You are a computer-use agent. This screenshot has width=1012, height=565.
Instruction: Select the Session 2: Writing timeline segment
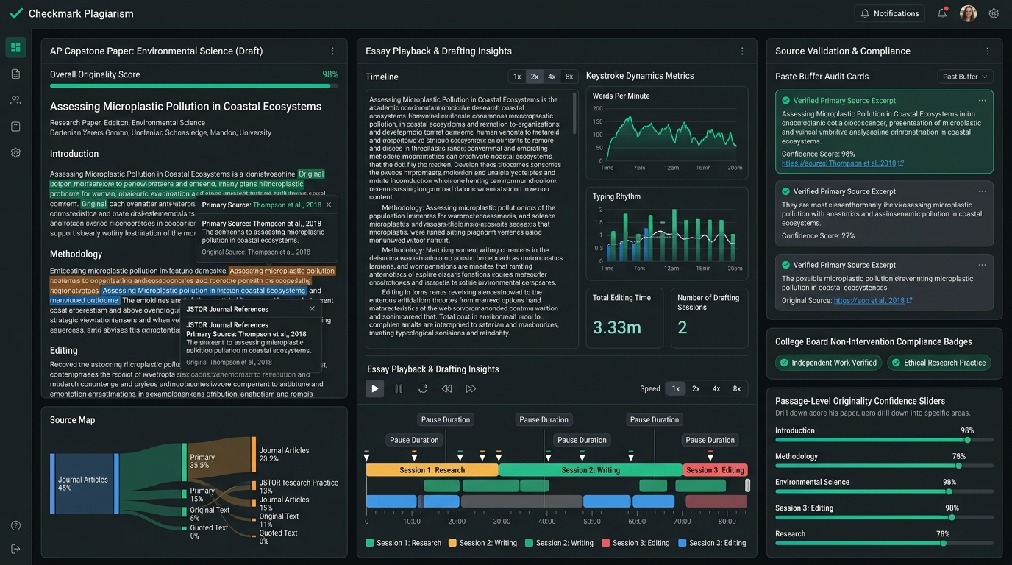point(591,470)
